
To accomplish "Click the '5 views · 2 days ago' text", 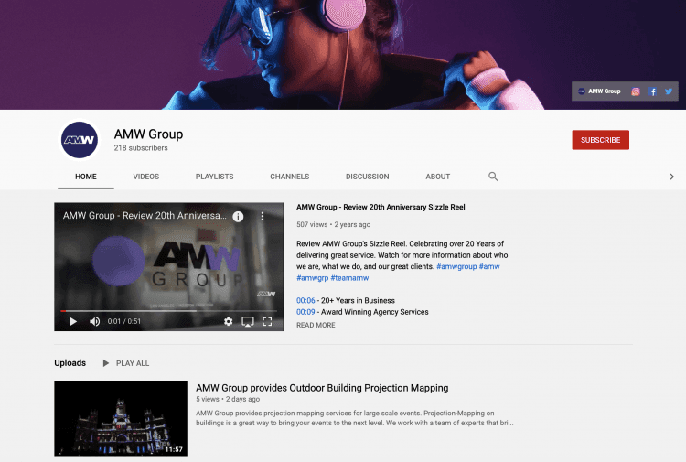I will (228, 399).
